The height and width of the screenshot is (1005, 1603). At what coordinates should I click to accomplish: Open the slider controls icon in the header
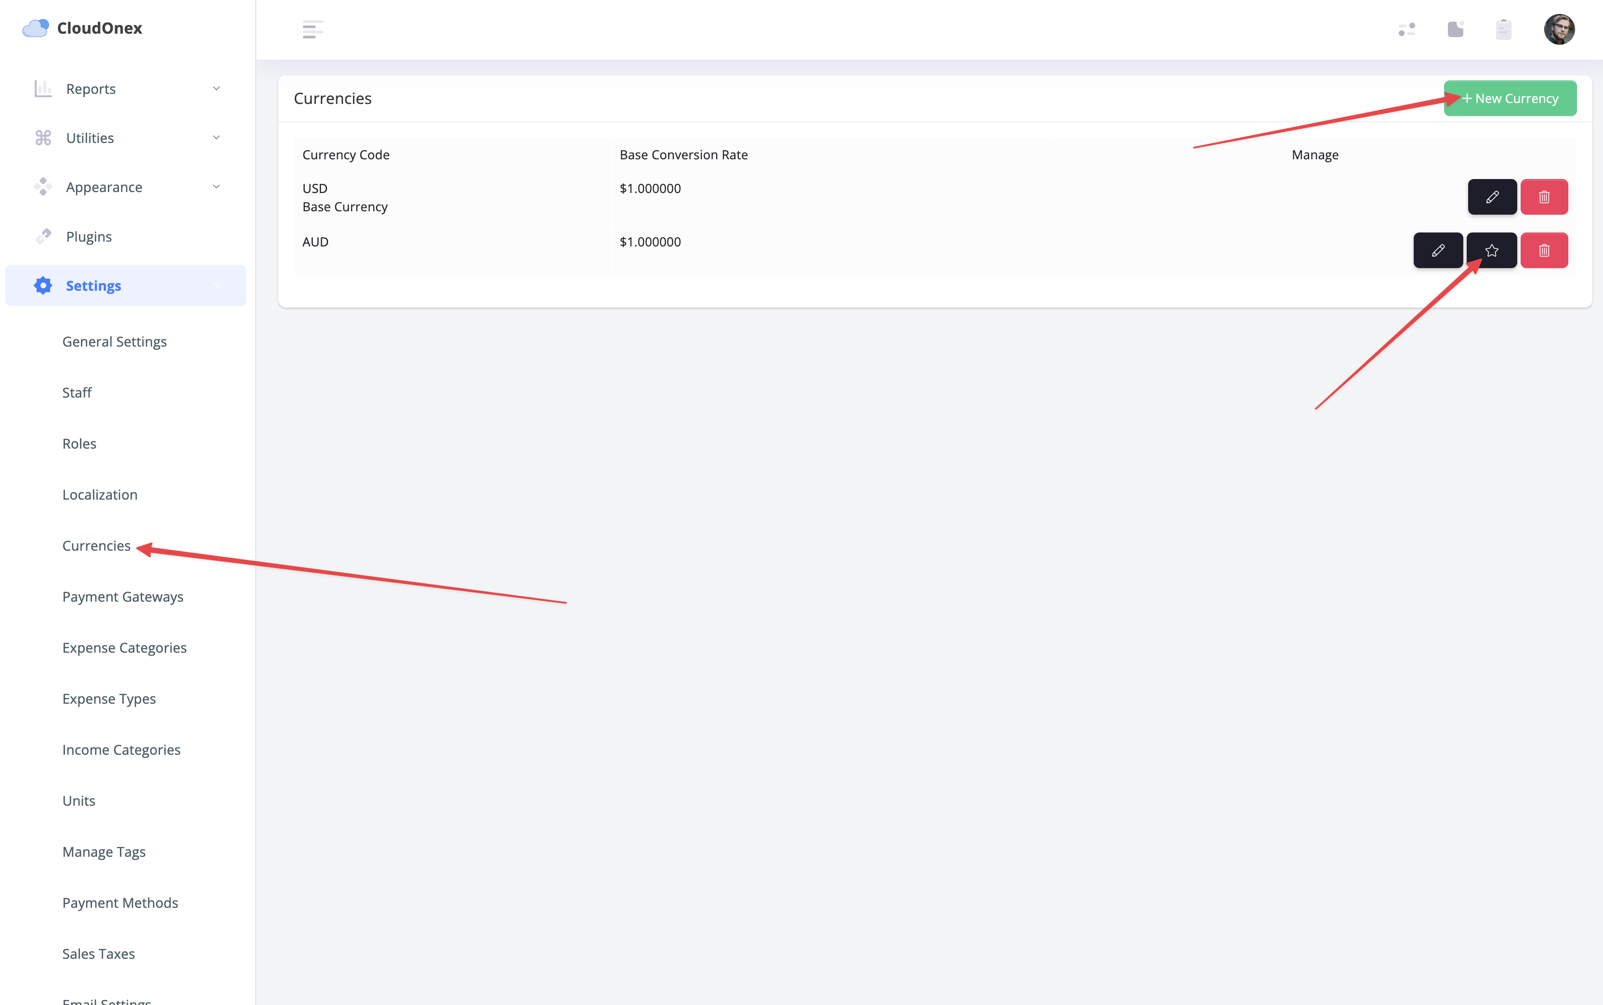pyautogui.click(x=1407, y=29)
